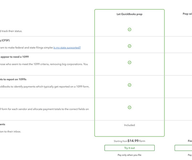Select the partially visible 'Prep wi' column header

[187, 14]
